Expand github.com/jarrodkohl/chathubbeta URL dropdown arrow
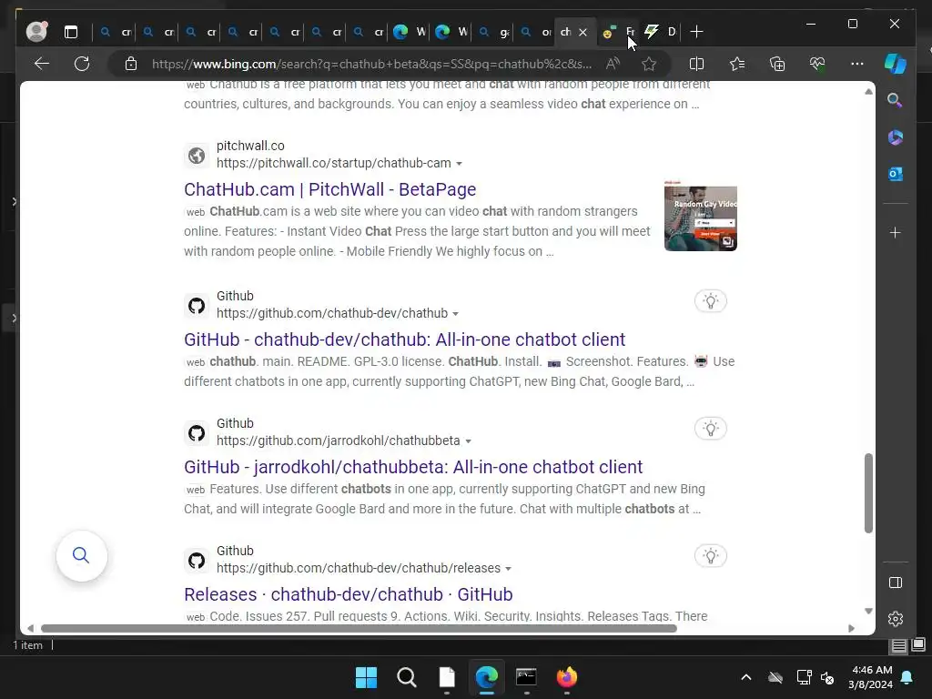This screenshot has height=699, width=932. pyautogui.click(x=469, y=441)
